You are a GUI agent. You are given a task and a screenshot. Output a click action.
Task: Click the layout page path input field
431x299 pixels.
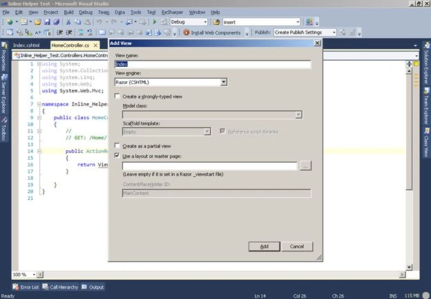tap(210, 166)
